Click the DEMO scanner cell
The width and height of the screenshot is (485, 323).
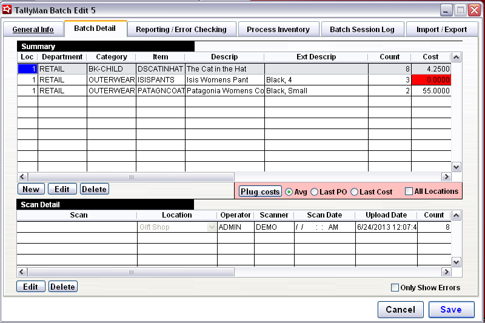tap(274, 227)
